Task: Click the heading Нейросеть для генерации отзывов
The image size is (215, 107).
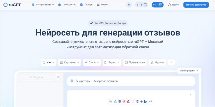Action: point(108,33)
